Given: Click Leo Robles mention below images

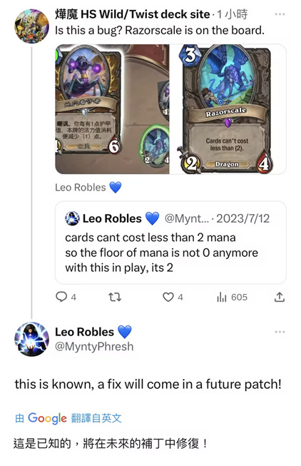Looking at the screenshot, I should 80,188.
